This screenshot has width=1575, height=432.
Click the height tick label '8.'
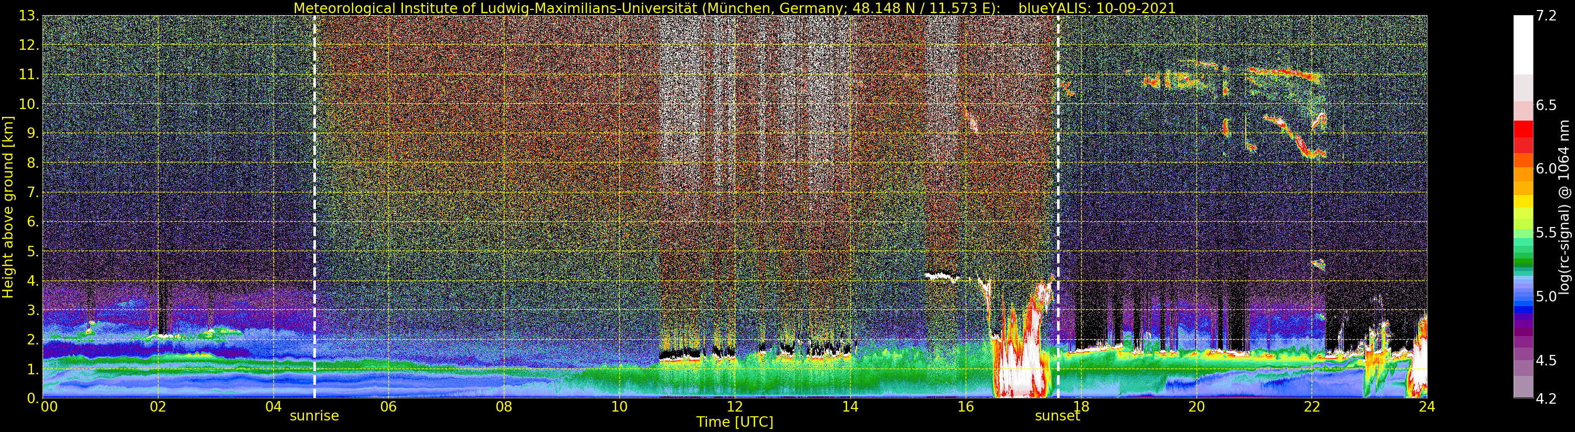point(33,163)
